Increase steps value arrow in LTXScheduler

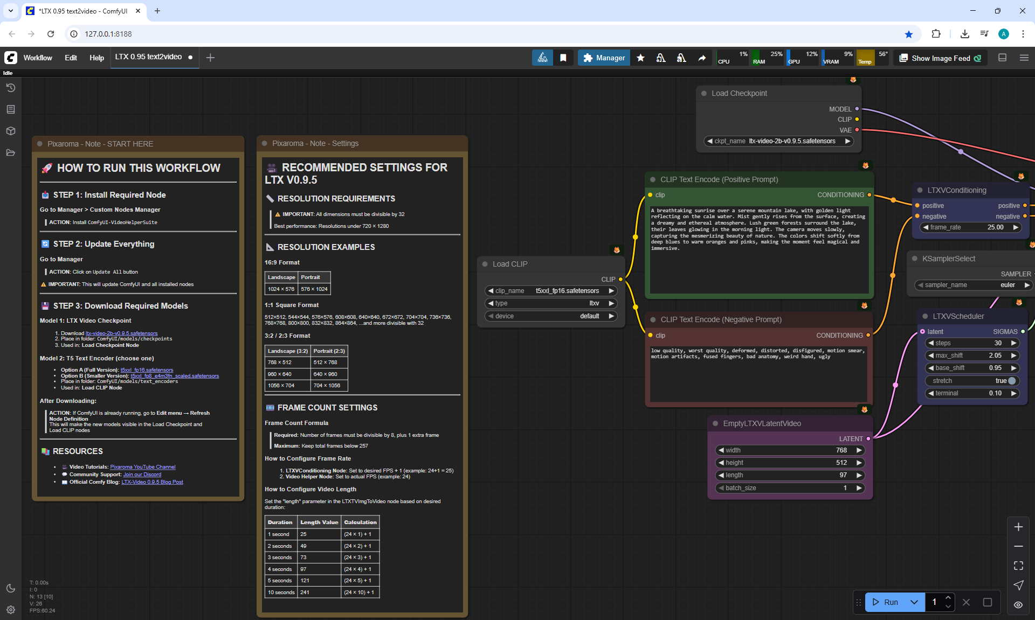[1014, 343]
